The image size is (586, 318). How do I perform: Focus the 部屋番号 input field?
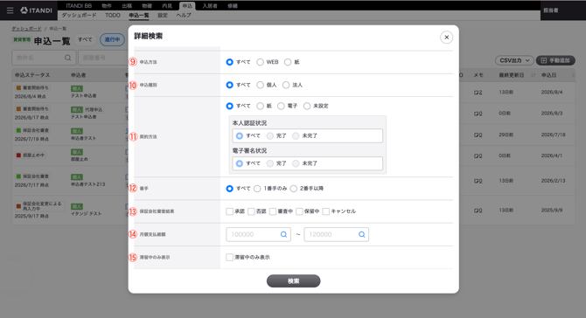click(103, 58)
